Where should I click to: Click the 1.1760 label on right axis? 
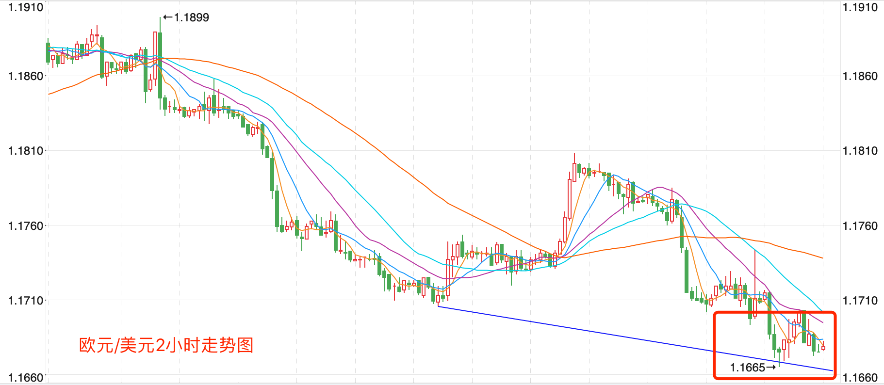(x=860, y=226)
